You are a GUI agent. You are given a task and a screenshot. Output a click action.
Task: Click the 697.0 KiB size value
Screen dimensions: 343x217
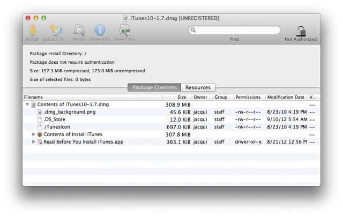coord(178,127)
